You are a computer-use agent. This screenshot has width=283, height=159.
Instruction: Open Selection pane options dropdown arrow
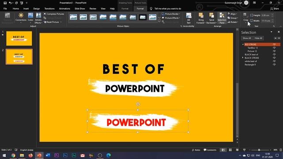click(x=271, y=32)
